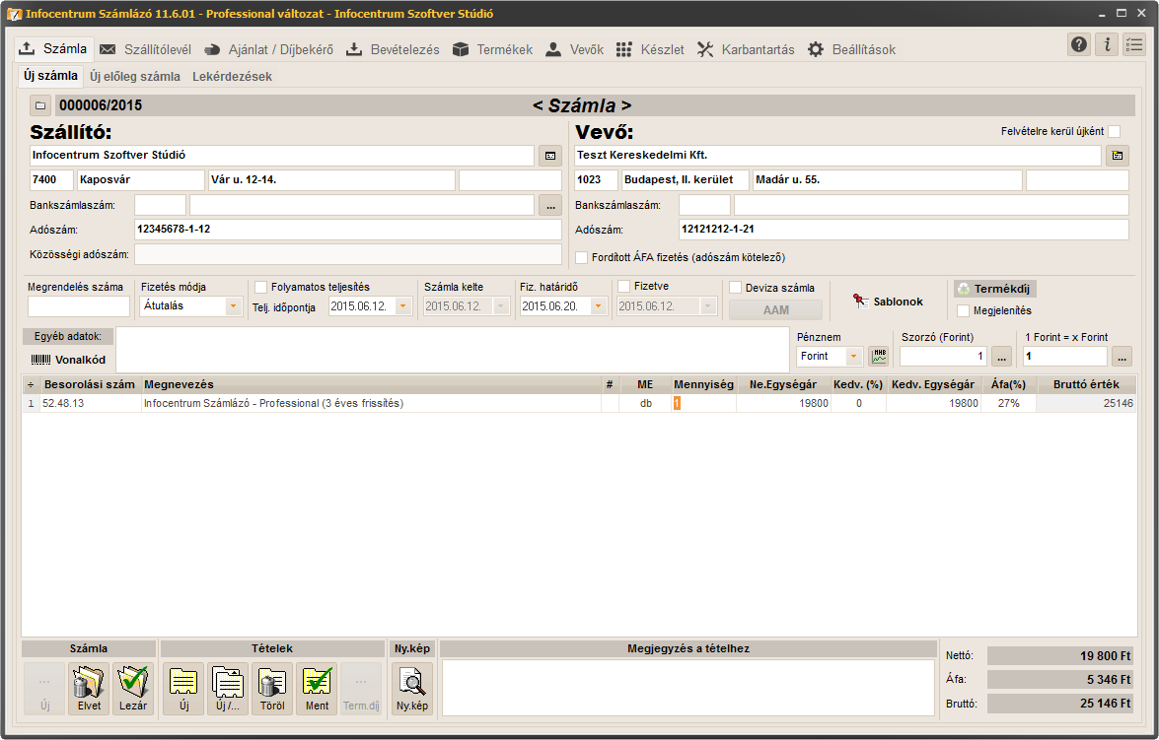1159x740 pixels.
Task: Click the supplier bank account ellipsis button
Action: tap(550, 205)
